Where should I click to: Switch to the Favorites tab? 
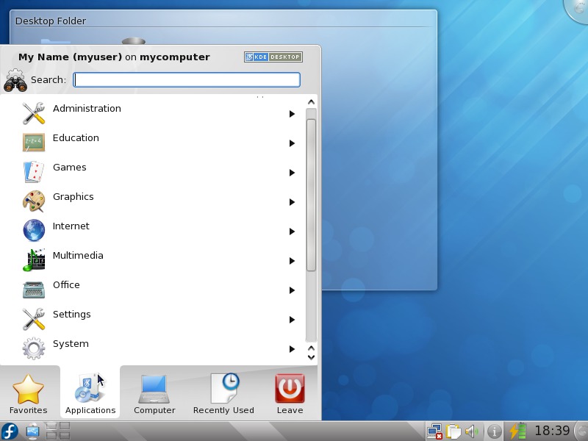29,393
